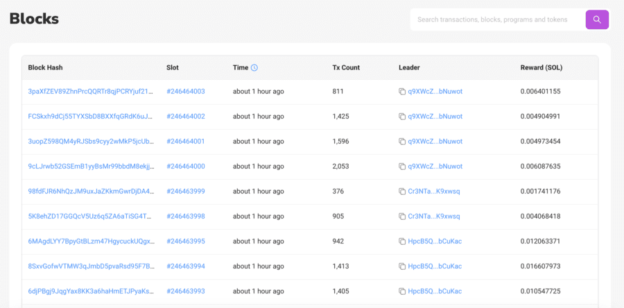Copy leader address for slot #246464000
The width and height of the screenshot is (624, 308).
[402, 166]
